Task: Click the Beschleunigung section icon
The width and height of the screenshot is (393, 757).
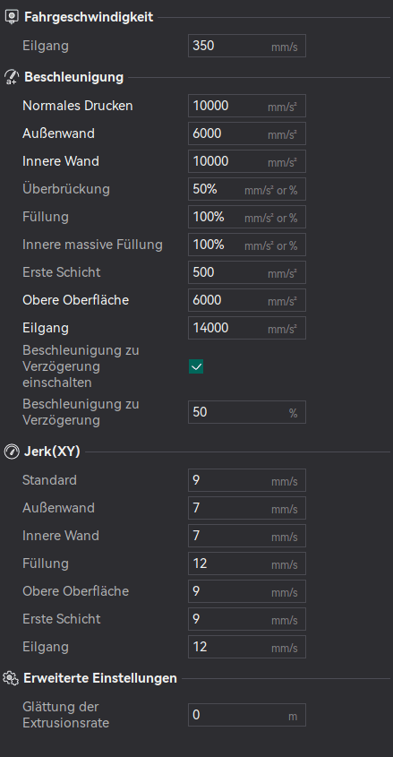Action: [11, 77]
